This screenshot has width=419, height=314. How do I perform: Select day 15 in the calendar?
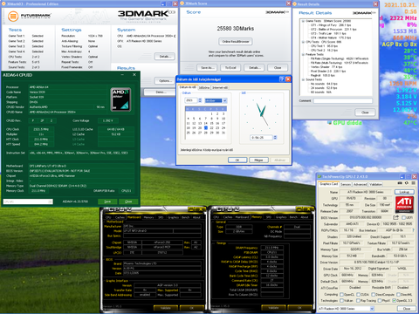[211, 123]
